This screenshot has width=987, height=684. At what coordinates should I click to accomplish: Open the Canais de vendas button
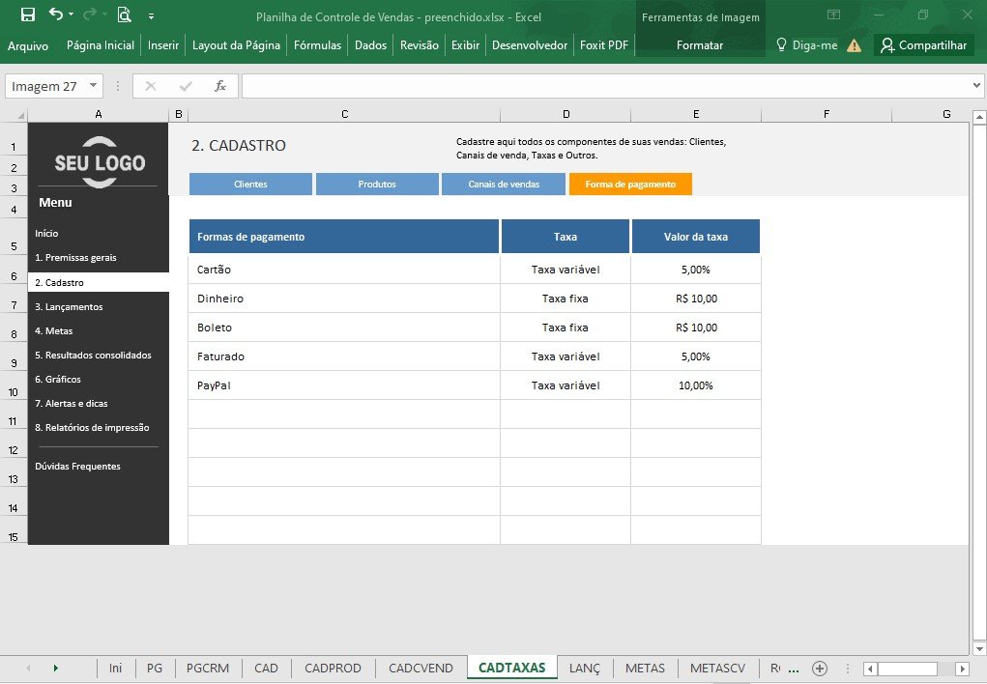pos(504,184)
